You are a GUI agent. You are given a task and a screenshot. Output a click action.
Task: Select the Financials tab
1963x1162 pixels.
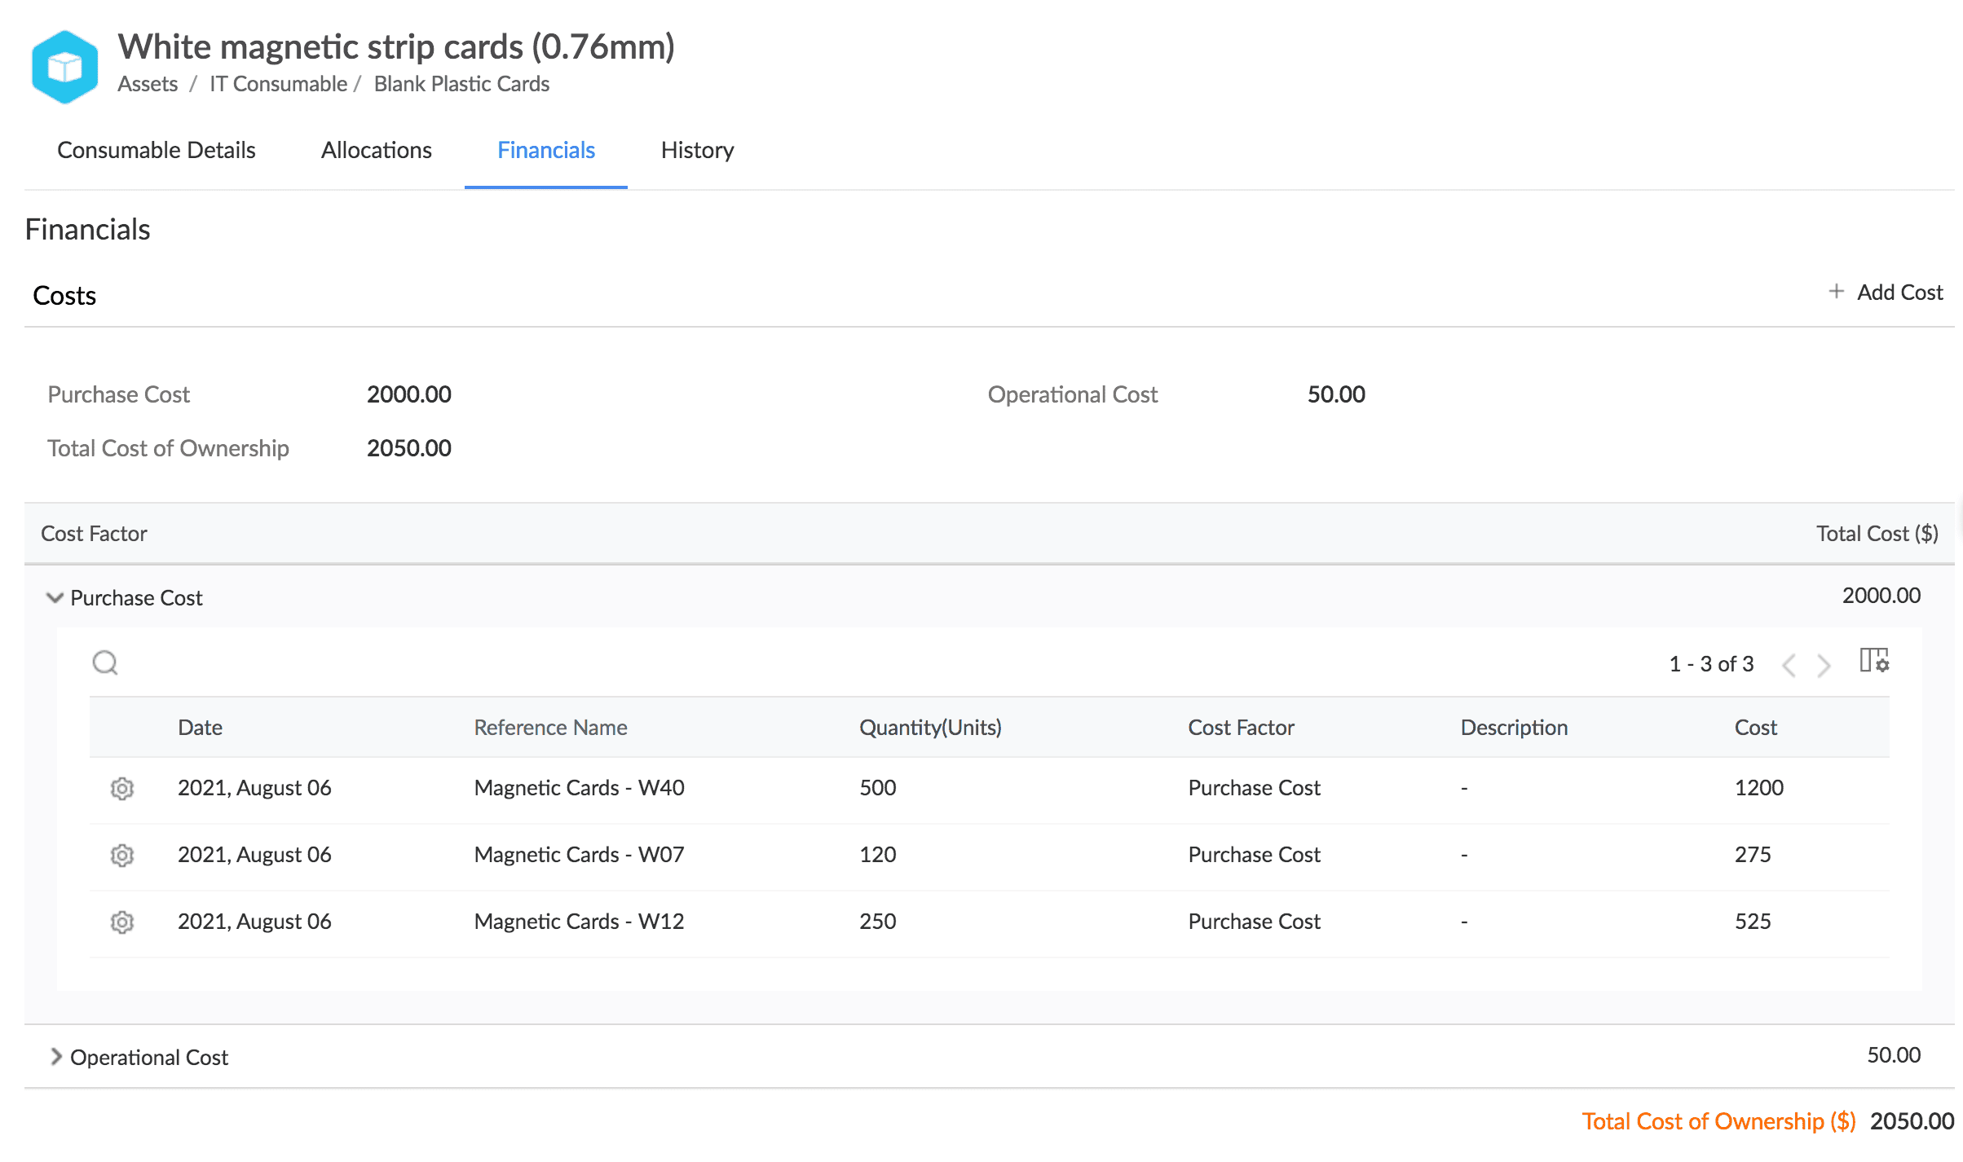(546, 151)
